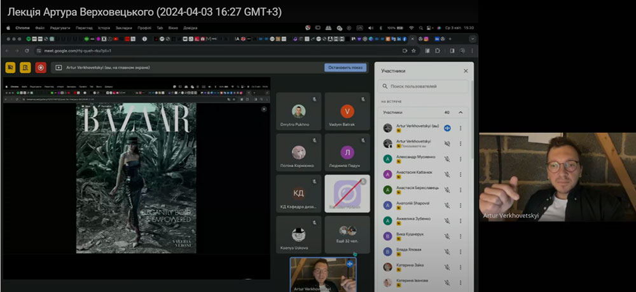Click the muted mic icon on Поліна Корнієнко tile
The height and width of the screenshot is (292, 636).
coord(314,140)
